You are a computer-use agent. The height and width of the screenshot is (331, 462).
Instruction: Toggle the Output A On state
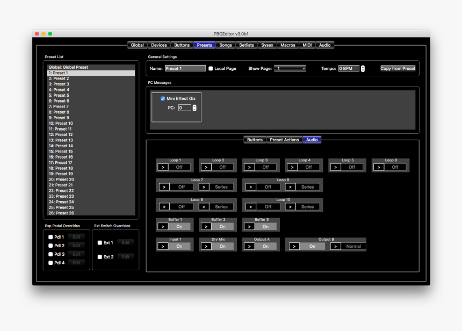coord(266,247)
